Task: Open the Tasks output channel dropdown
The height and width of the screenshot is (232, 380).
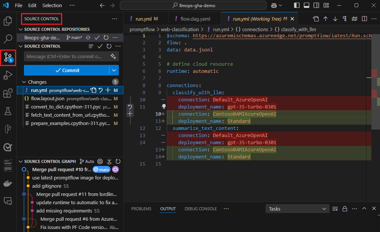Action: click(297, 209)
